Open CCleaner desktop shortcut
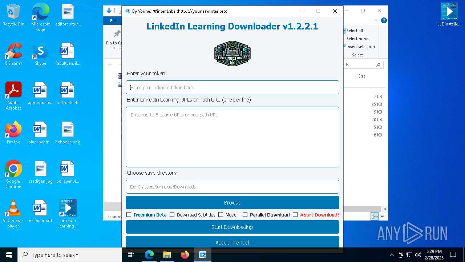Viewport: 465px width, 262px height. (x=13, y=54)
